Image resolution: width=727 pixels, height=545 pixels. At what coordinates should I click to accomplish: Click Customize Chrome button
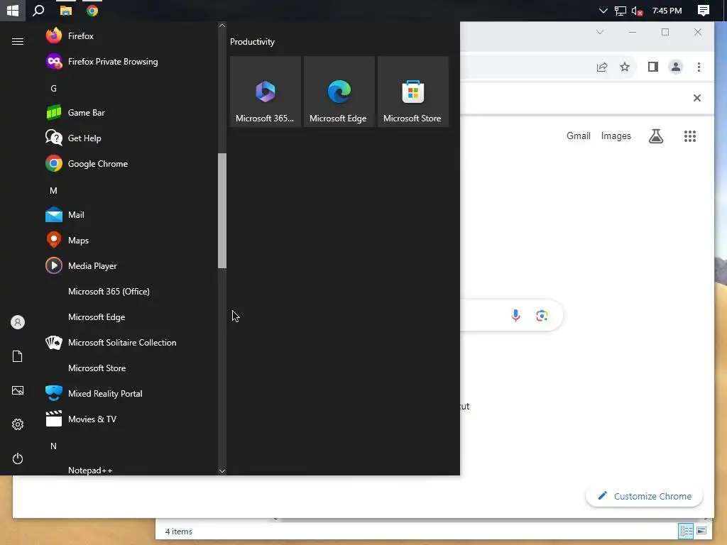point(644,496)
